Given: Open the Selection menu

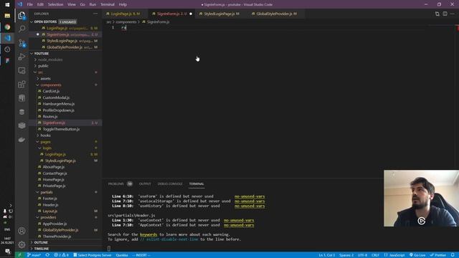Looking at the screenshot, I should [55, 5].
